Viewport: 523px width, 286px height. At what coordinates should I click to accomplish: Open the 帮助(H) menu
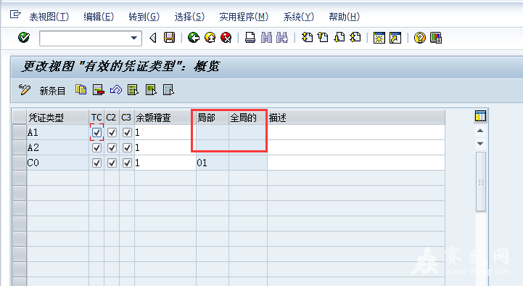pos(345,17)
